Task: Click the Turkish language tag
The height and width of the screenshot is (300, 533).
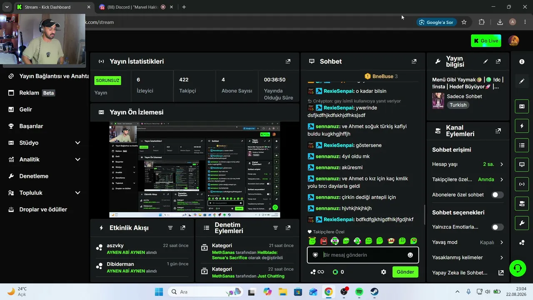Action: (458, 105)
